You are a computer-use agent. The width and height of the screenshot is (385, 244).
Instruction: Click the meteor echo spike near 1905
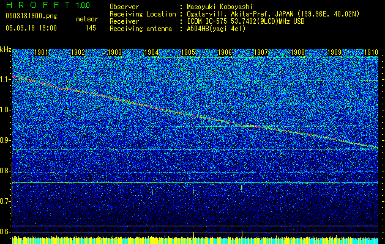click(193, 192)
